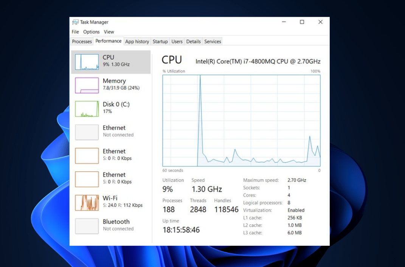The height and width of the screenshot is (267, 405).
Task: Click the 'Logical processors:' label
Action: 263,203
